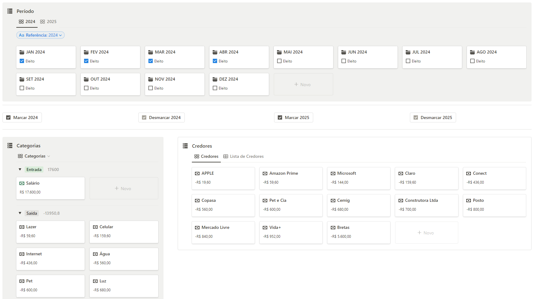Screen dimensions: 534x299
Task: Switch to the 2025 period tab
Action: [48, 22]
